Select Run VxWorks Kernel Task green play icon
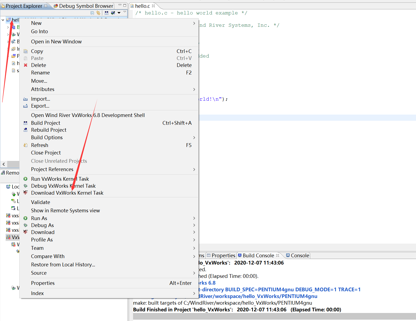The height and width of the screenshot is (321, 416). pyautogui.click(x=25, y=179)
